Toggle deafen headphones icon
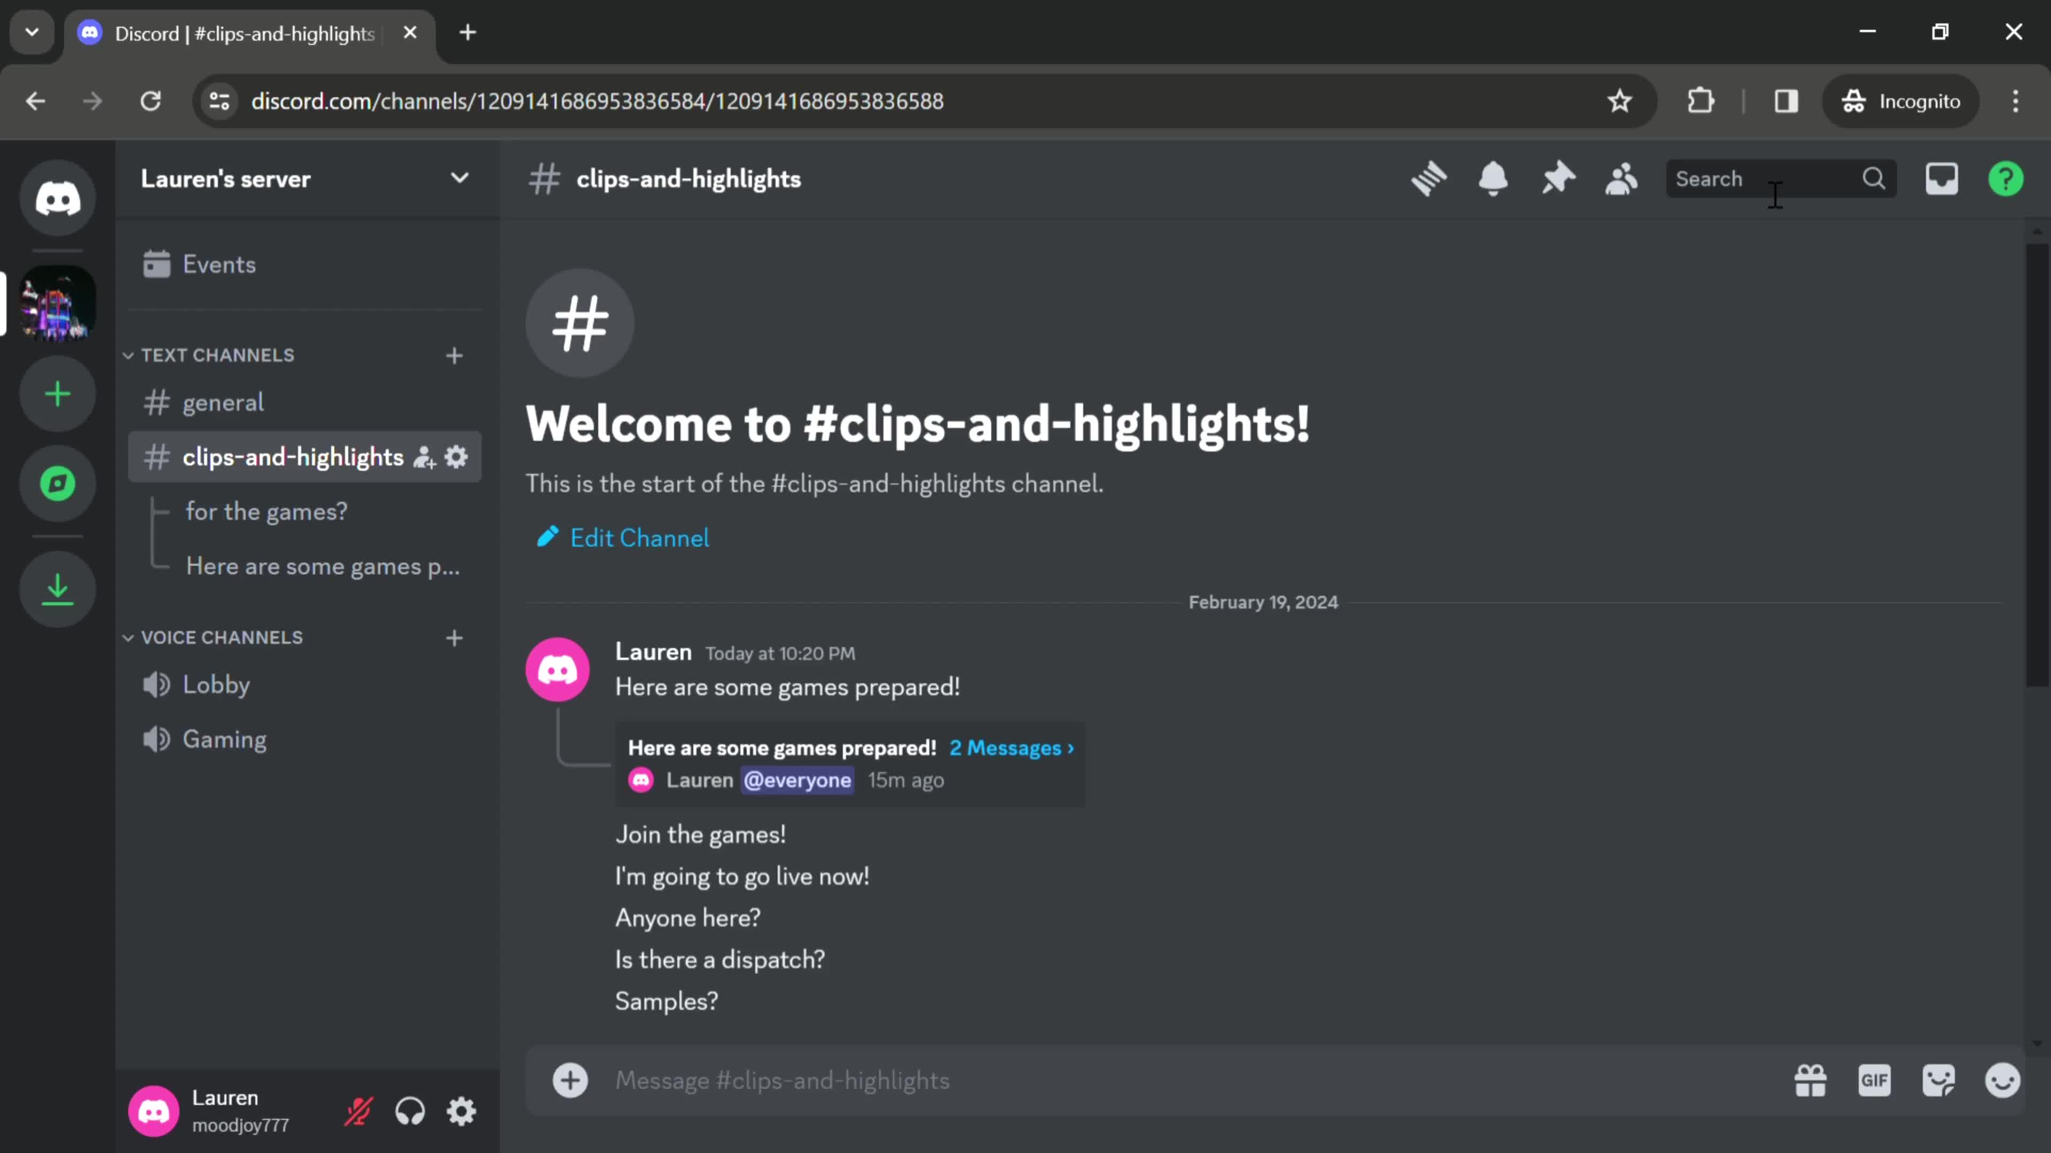The width and height of the screenshot is (2051, 1153). 410,1111
